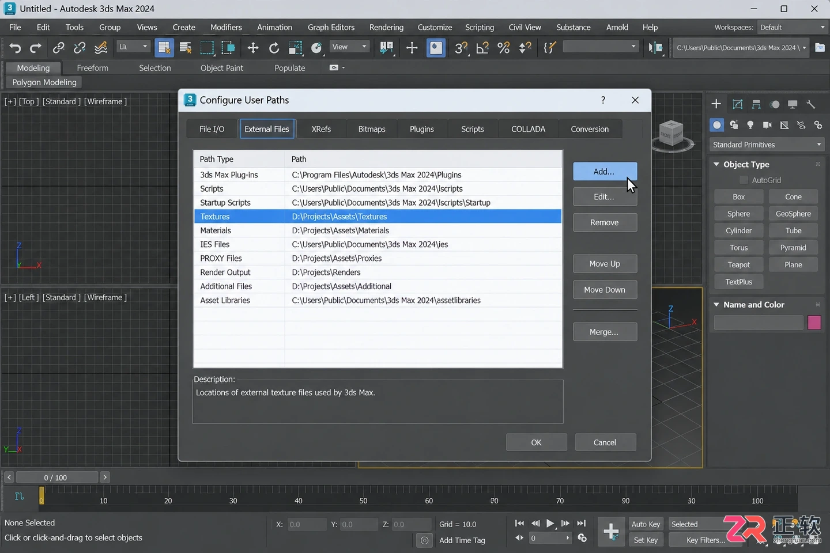Image resolution: width=830 pixels, height=553 pixels.
Task: Click the project folder icon on the toolbar
Action: point(820,48)
